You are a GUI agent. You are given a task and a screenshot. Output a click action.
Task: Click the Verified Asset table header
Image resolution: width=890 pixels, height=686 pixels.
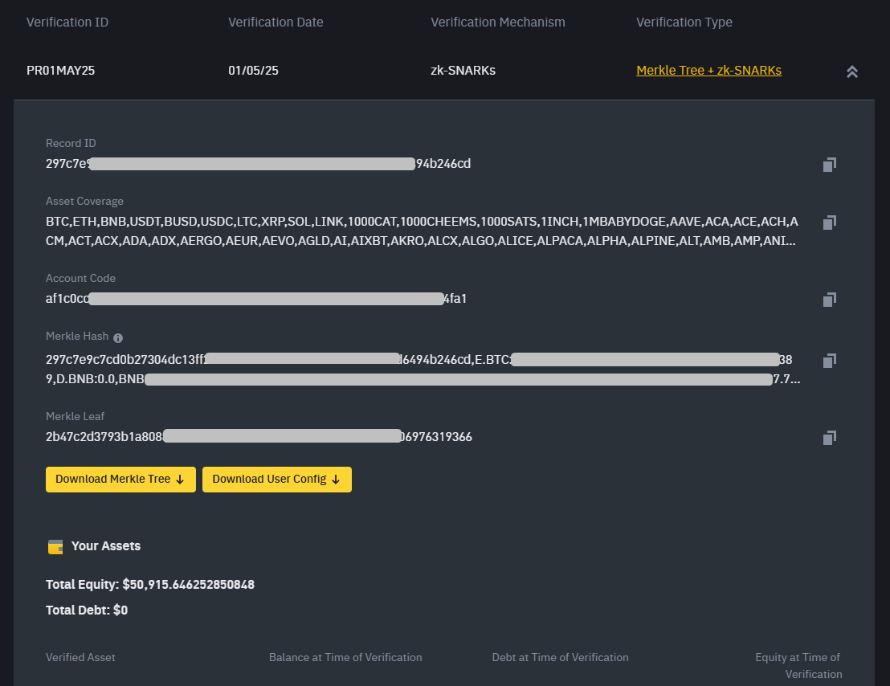[80, 657]
